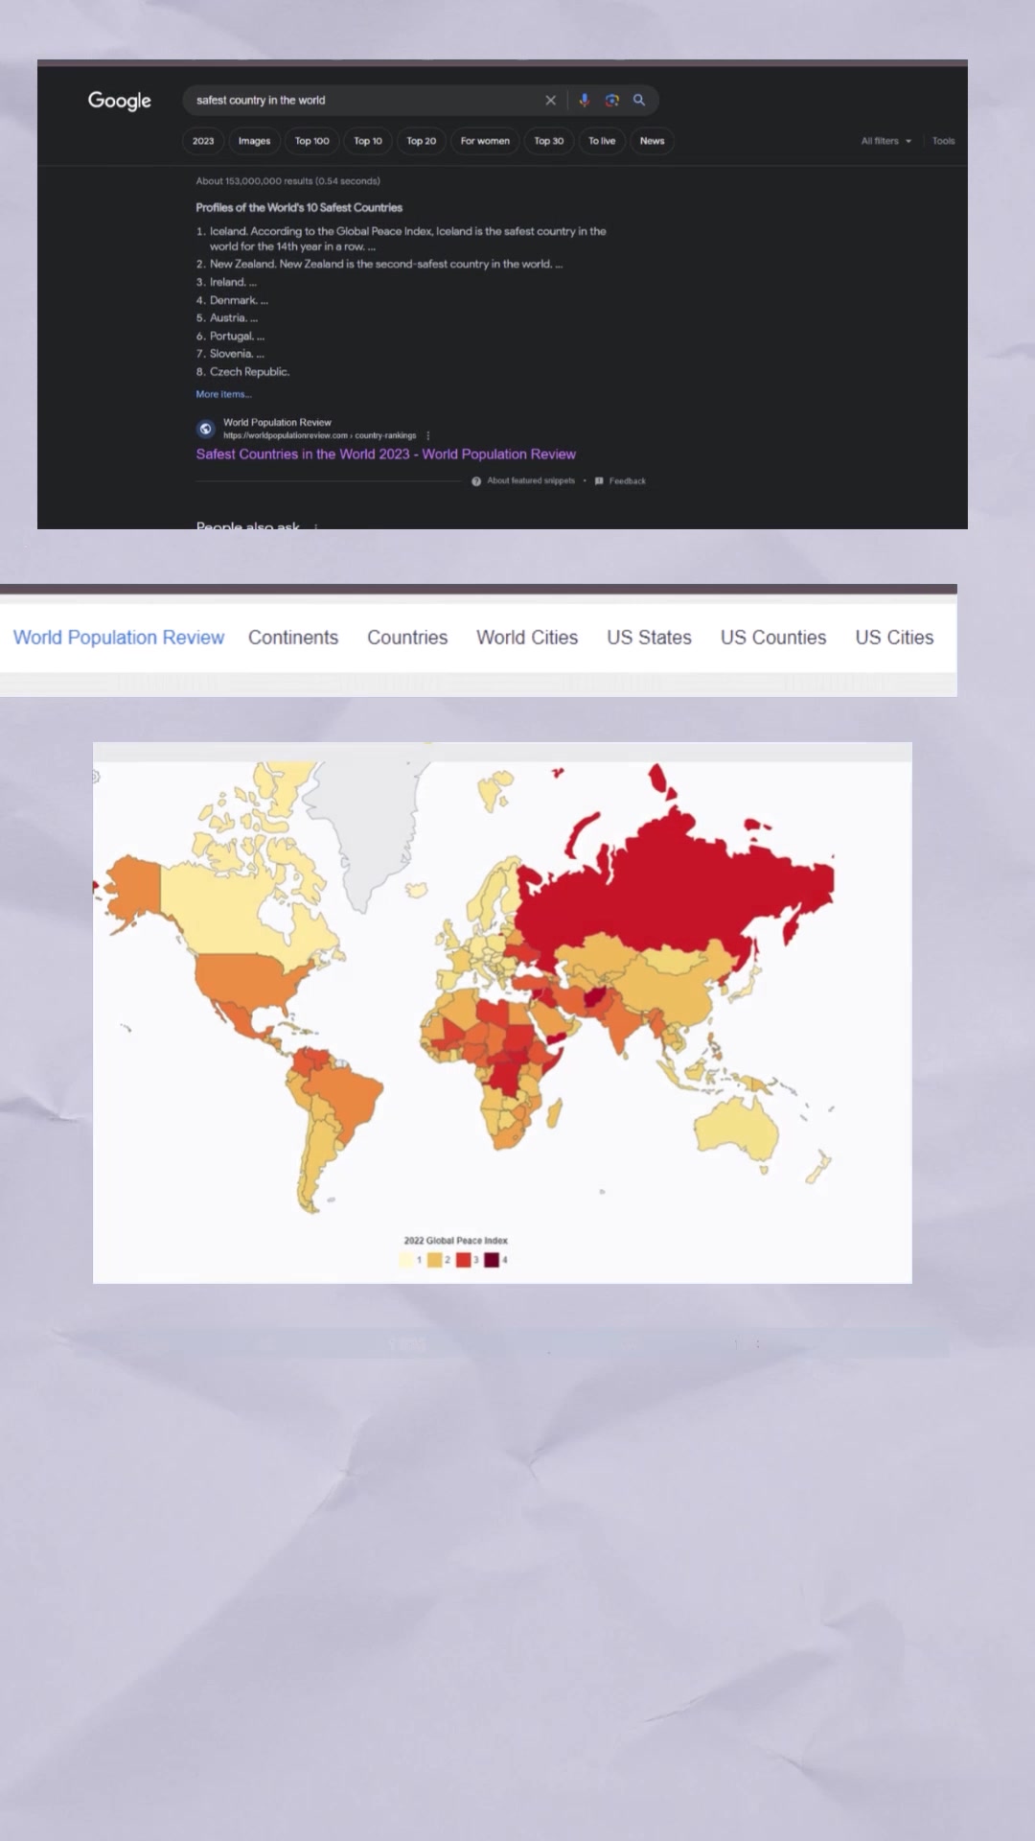Open the US Cities menu
1035x1841 pixels.
[894, 638]
